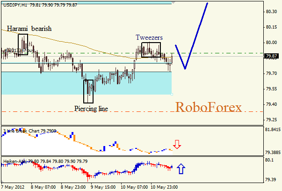The width and height of the screenshot is (282, 191).
Task: Click the small square handle at cyan zone corner
Action: [172, 95]
